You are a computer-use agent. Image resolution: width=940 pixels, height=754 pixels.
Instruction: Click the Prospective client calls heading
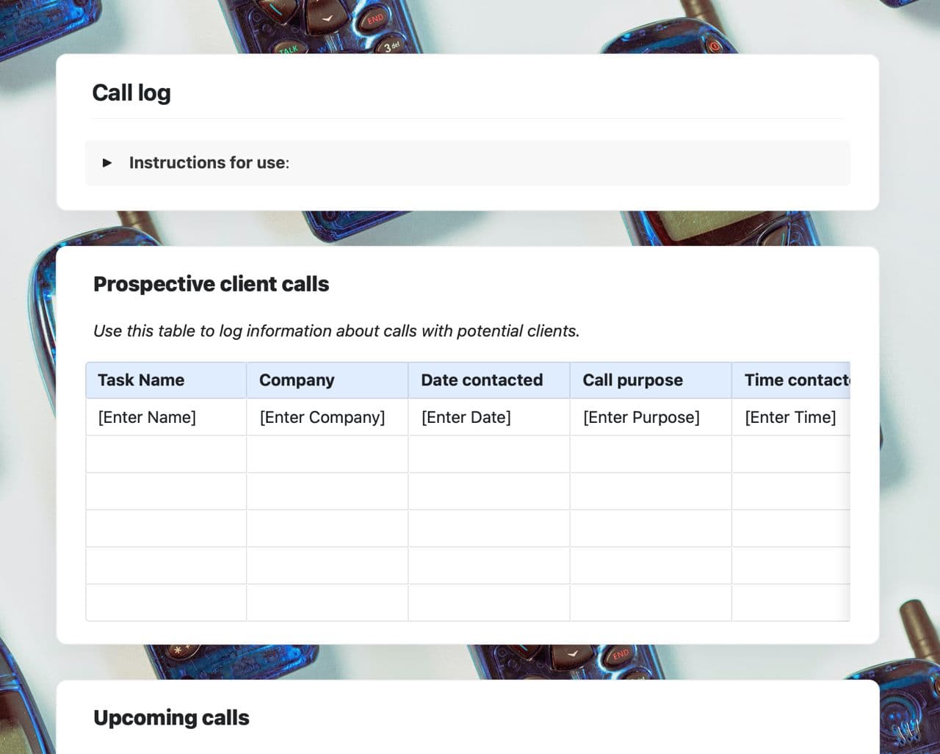click(211, 284)
